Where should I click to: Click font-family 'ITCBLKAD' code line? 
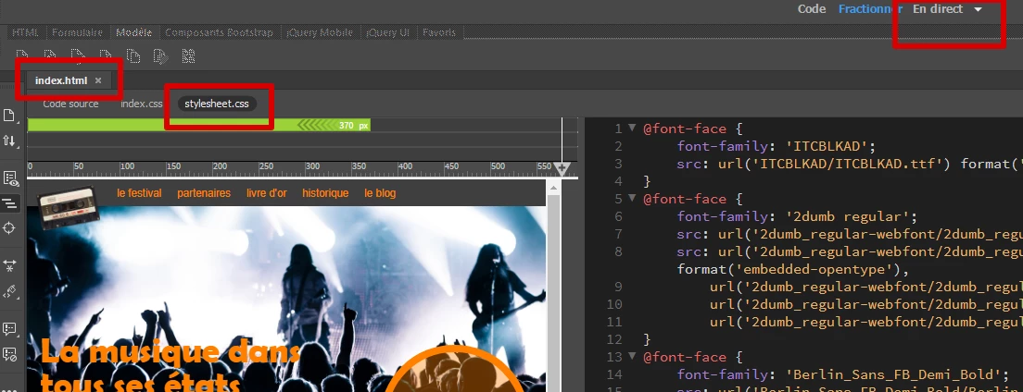pos(776,146)
